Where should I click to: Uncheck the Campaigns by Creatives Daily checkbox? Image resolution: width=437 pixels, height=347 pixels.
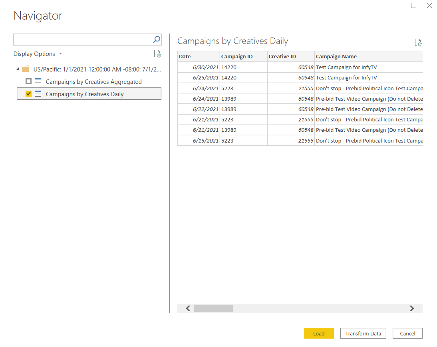click(x=28, y=94)
